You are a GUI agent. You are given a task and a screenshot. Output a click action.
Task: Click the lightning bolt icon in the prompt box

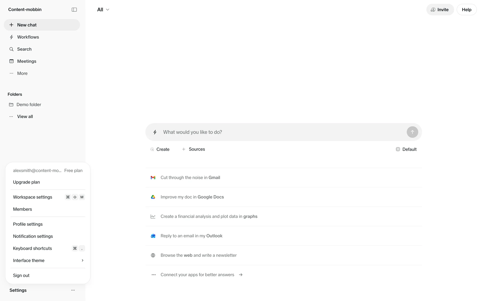pos(155,132)
